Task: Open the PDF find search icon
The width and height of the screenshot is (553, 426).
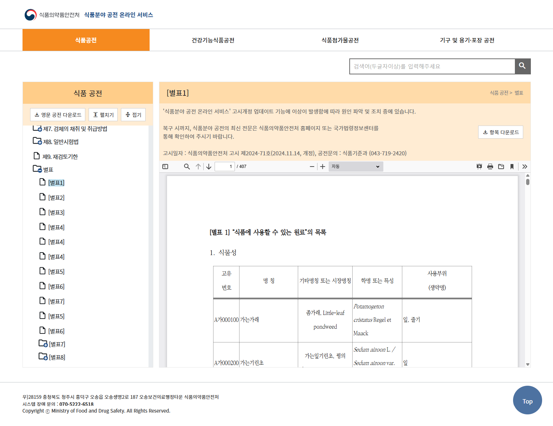Action: tap(187, 167)
